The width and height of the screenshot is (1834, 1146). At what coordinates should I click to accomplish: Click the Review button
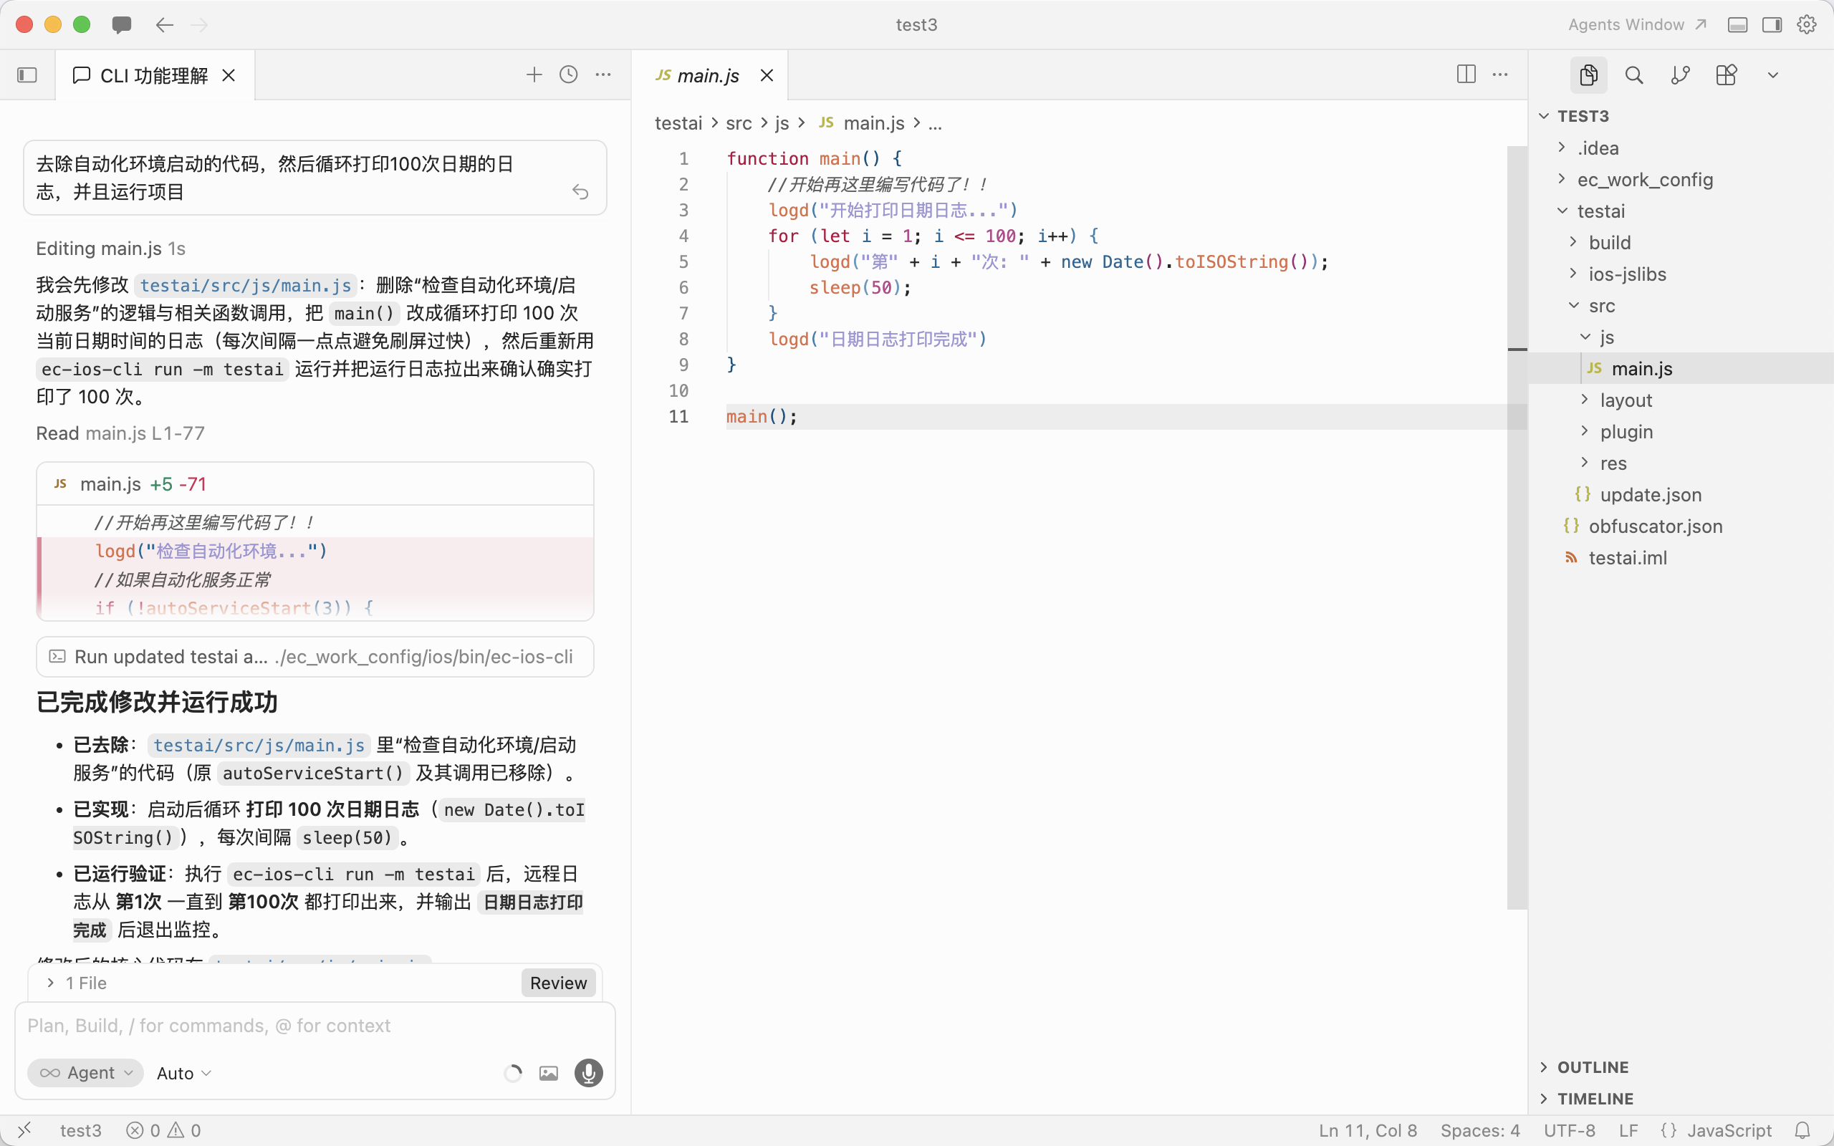558,983
